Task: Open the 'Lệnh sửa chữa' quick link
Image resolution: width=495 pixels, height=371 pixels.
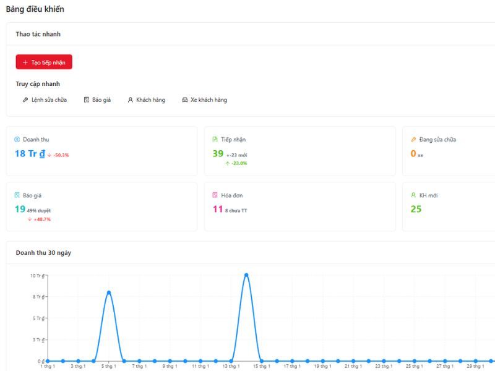Action: pos(49,100)
